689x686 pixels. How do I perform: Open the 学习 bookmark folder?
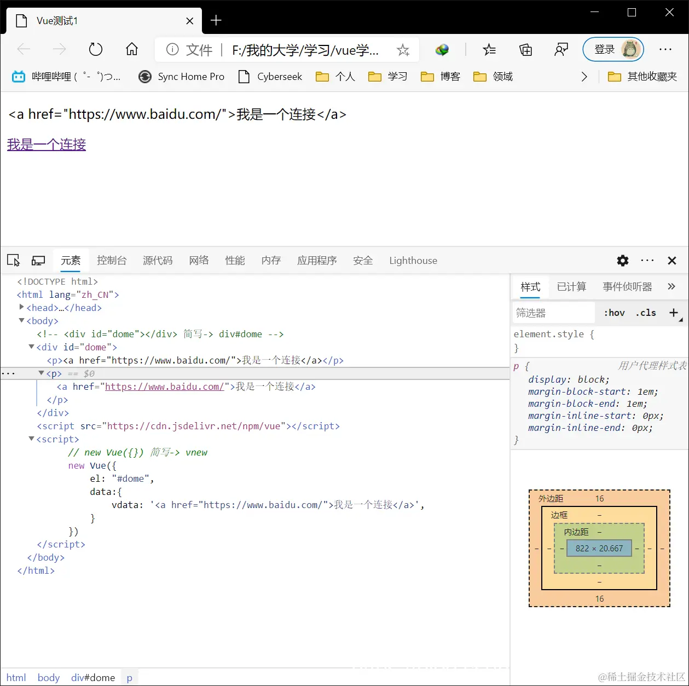click(388, 77)
